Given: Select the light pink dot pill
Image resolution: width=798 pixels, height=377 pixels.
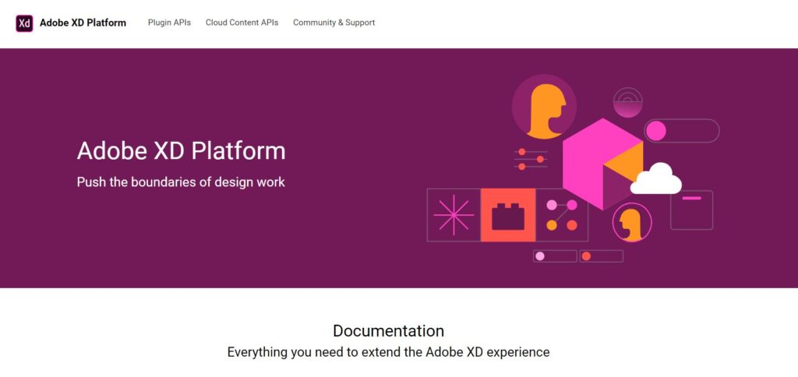Looking at the screenshot, I should (x=555, y=256).
